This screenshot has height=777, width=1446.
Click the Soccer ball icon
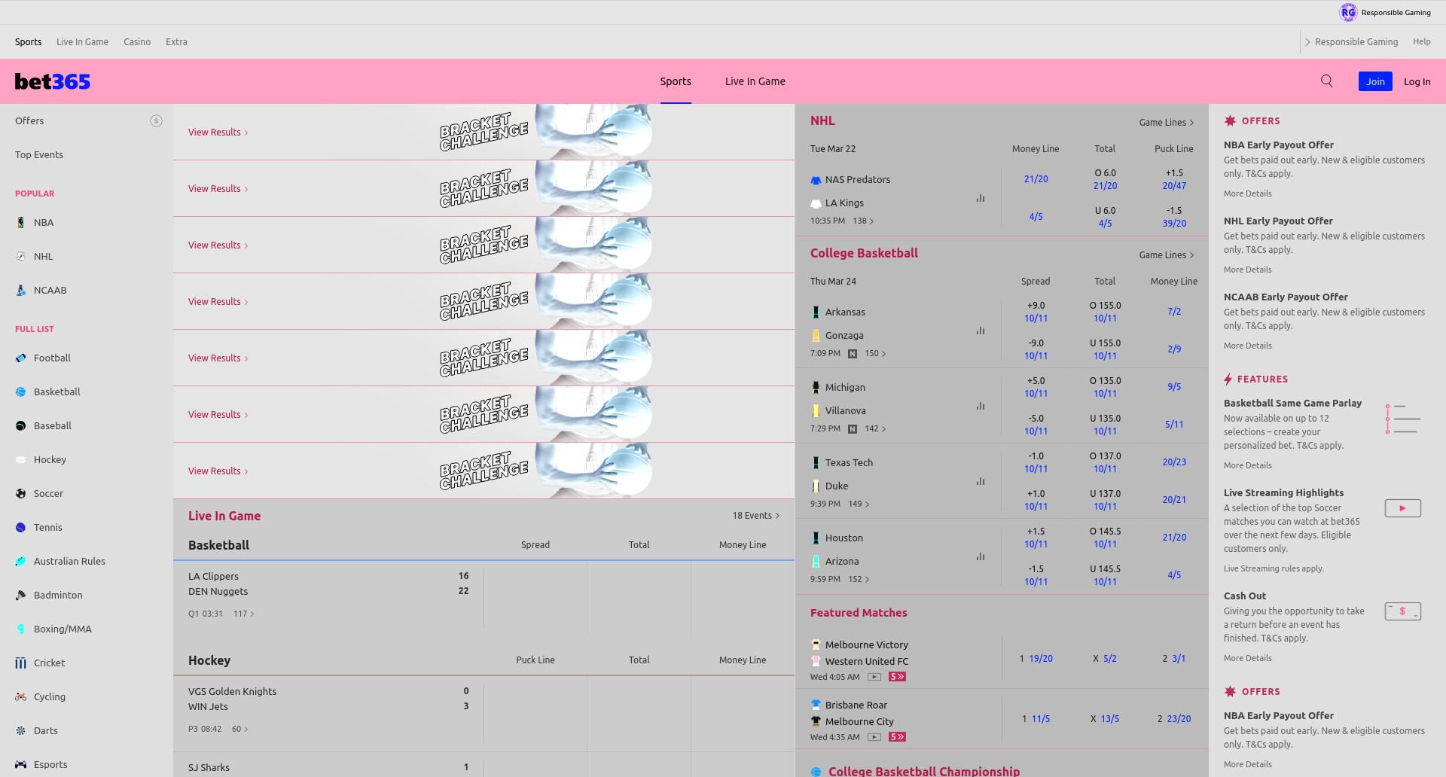tap(20, 493)
